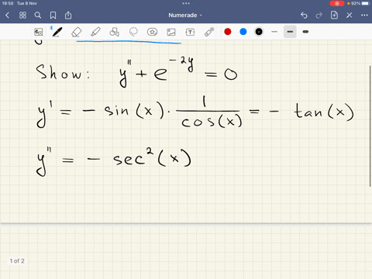Redo the last action

(x=319, y=15)
